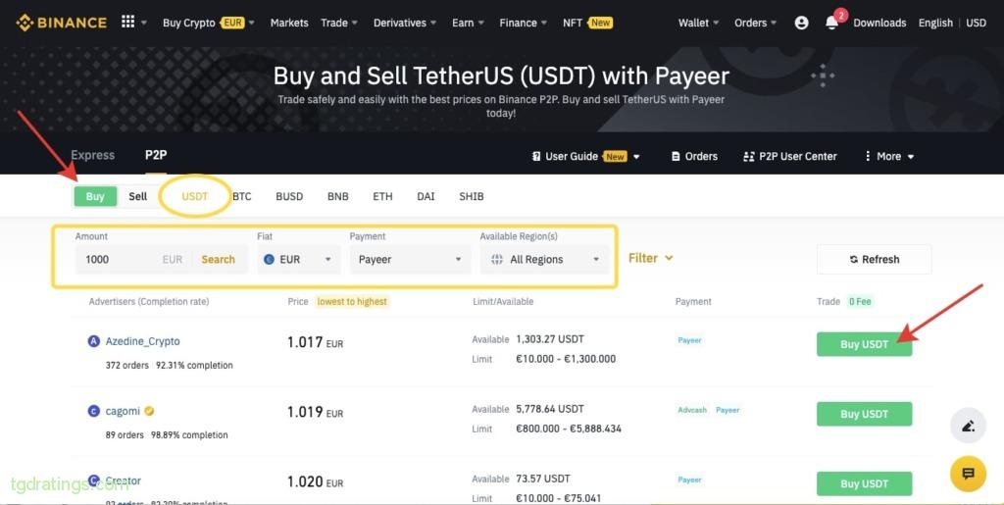Click Azedine_Crypto avatar icon
This screenshot has height=505, width=1004.
click(x=93, y=341)
